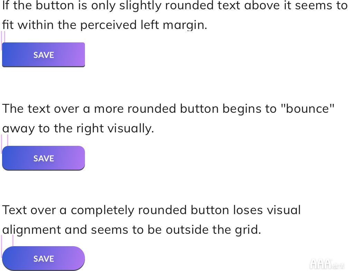
Task: Click the word "perceived" in the first paragraph
Action: (108, 25)
